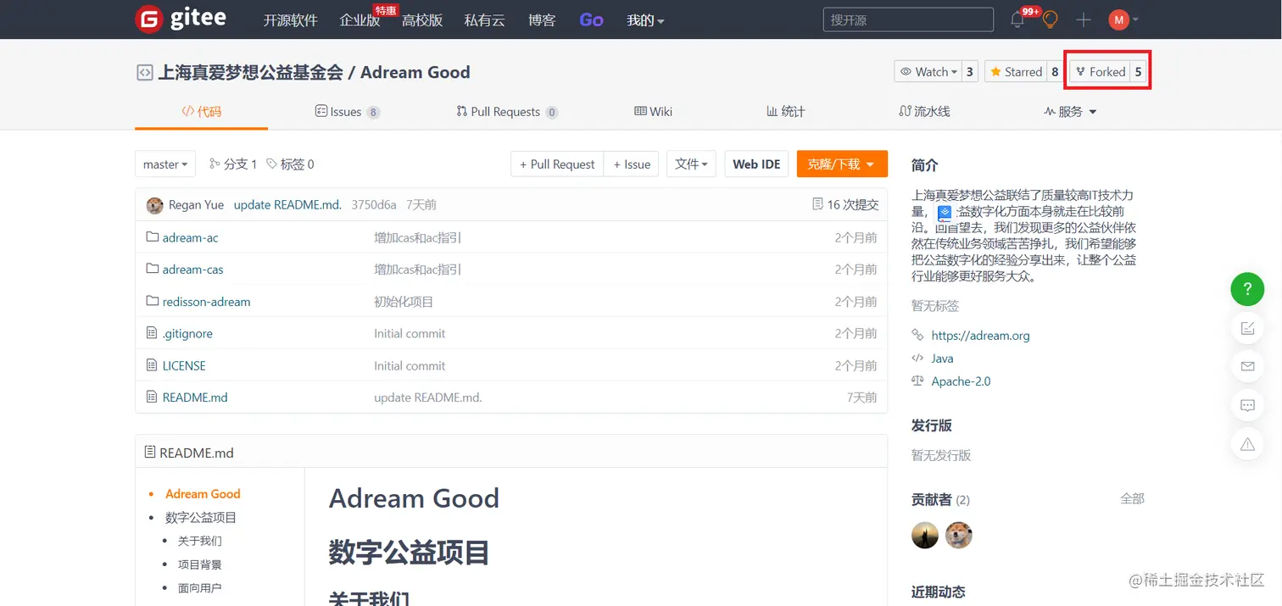Click the translate icon in description
The height and width of the screenshot is (606, 1282).
point(945,213)
